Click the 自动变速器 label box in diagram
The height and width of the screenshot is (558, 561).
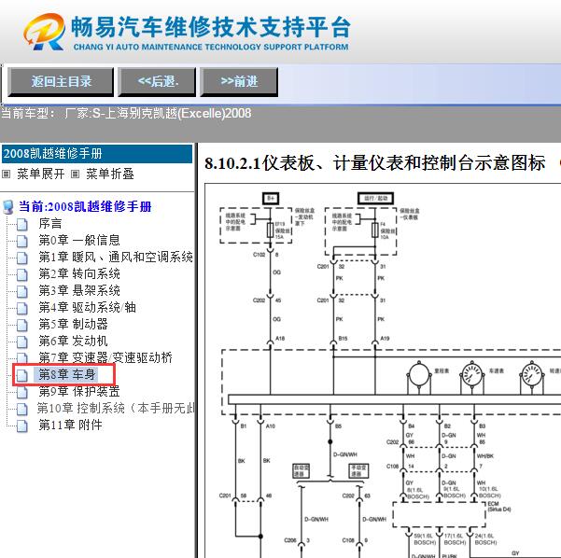coord(301,470)
